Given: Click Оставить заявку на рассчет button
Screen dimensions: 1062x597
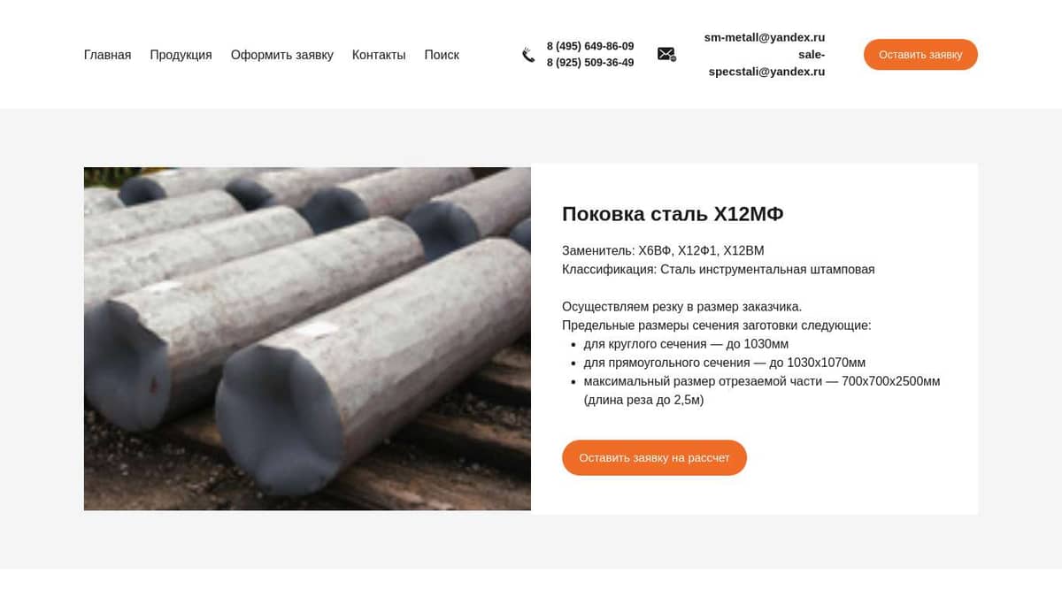Looking at the screenshot, I should (654, 457).
